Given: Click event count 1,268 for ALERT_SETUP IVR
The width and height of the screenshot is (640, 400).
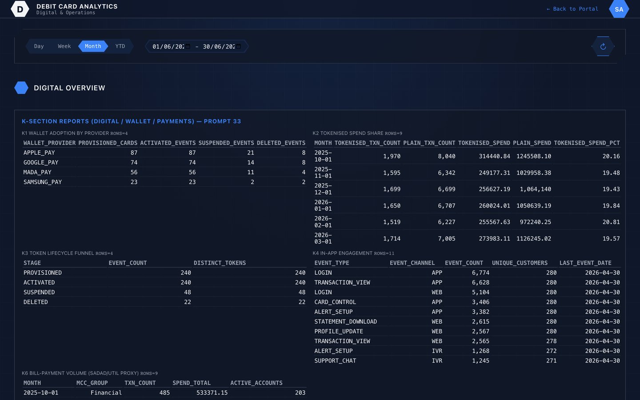Looking at the screenshot, I should click(x=480, y=351).
